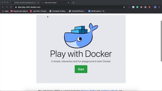The image size is (162, 91).
Task: Switch to the ist402-docker/openfaas GitHub tab
Action: click(25, 3)
